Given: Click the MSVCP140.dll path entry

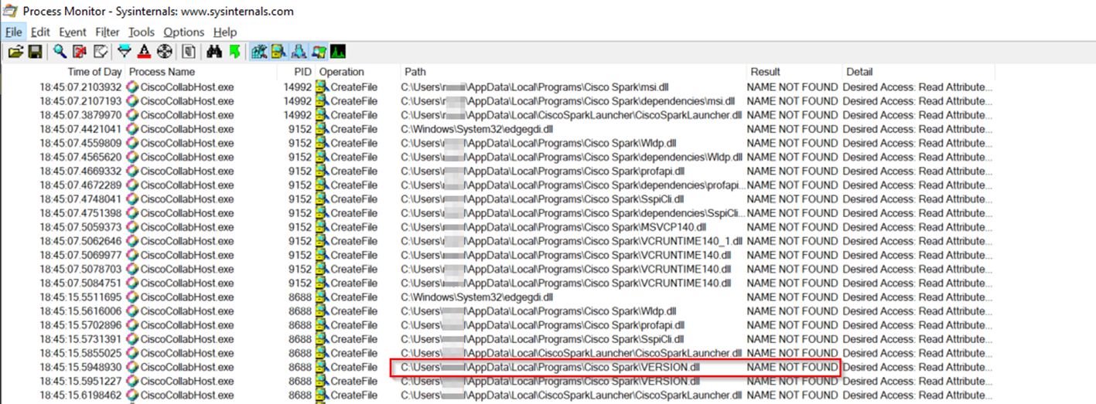Looking at the screenshot, I should pos(553,227).
